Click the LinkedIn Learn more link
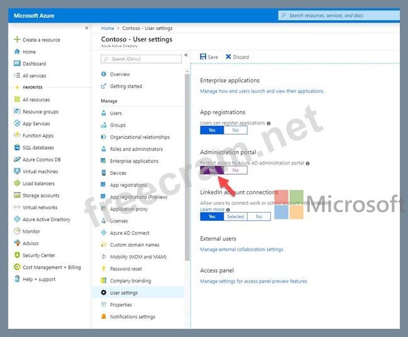408x337 pixels. tap(212, 209)
